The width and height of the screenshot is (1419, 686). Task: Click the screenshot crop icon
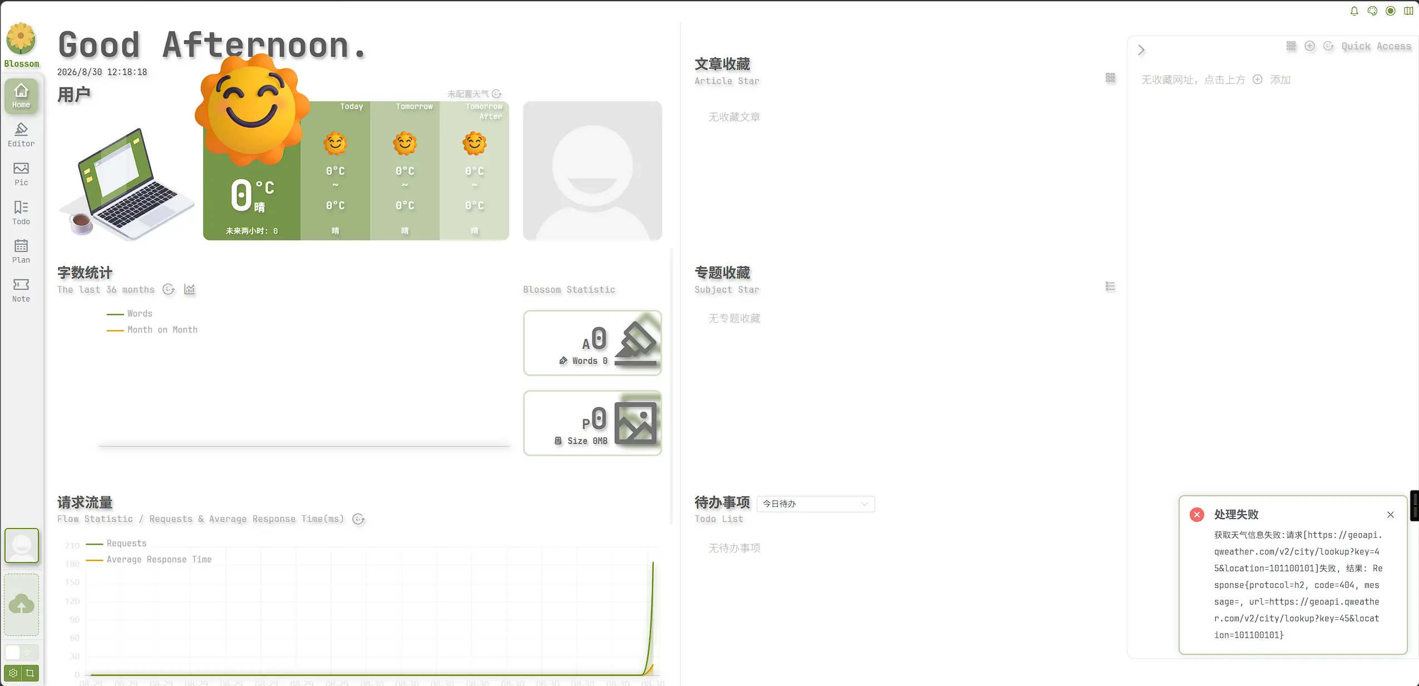30,673
